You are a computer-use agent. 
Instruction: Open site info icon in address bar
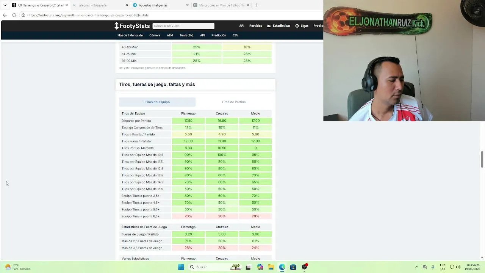coord(23,15)
